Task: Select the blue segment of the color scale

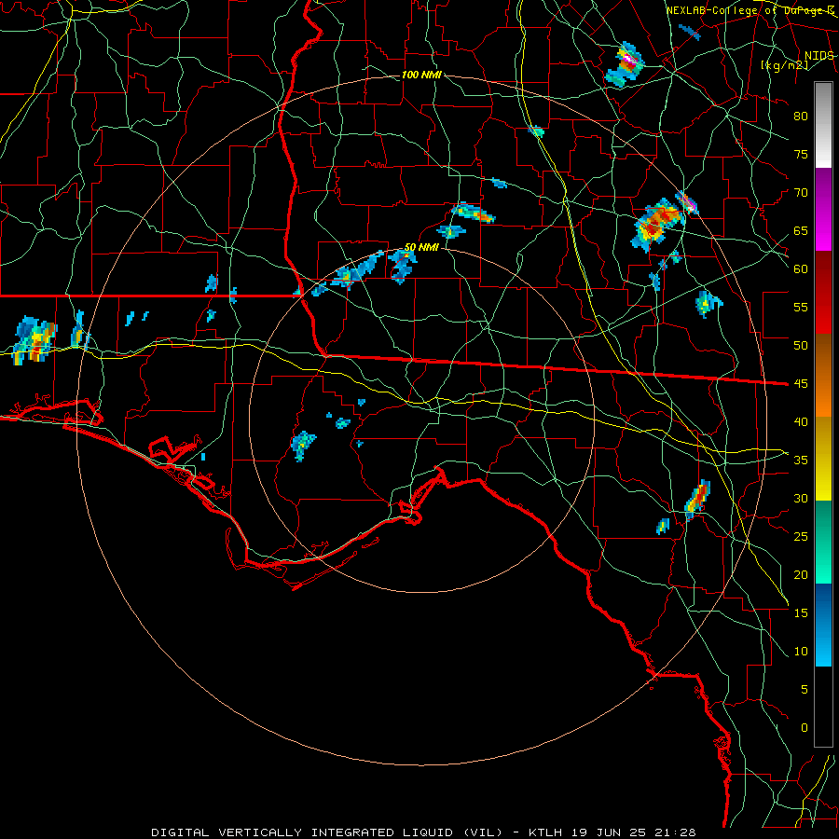Action: [x=823, y=625]
